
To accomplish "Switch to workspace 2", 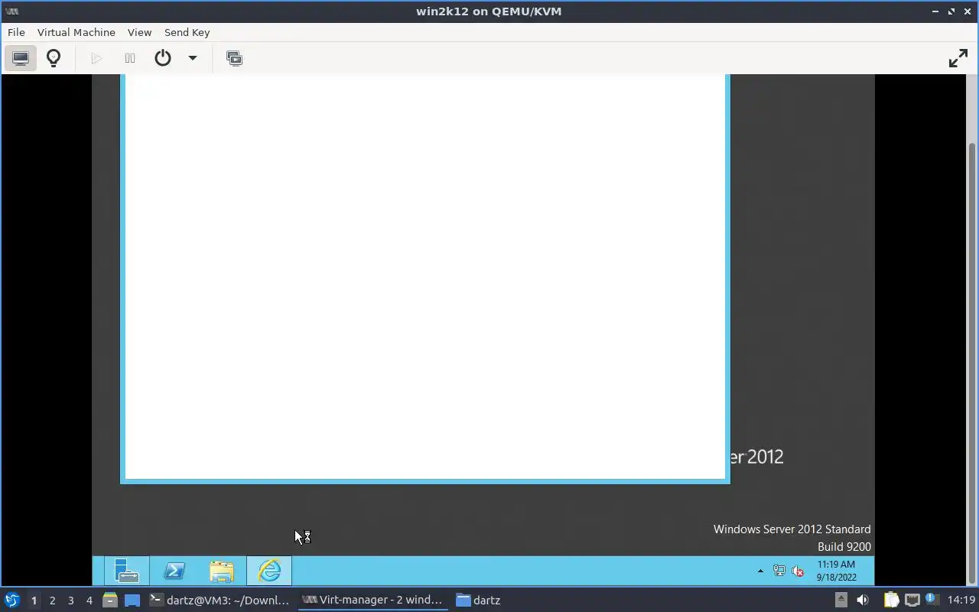I will (x=52, y=601).
